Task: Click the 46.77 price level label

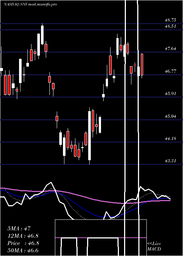Action: (x=171, y=71)
